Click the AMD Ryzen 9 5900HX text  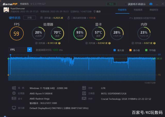pos(41,94)
